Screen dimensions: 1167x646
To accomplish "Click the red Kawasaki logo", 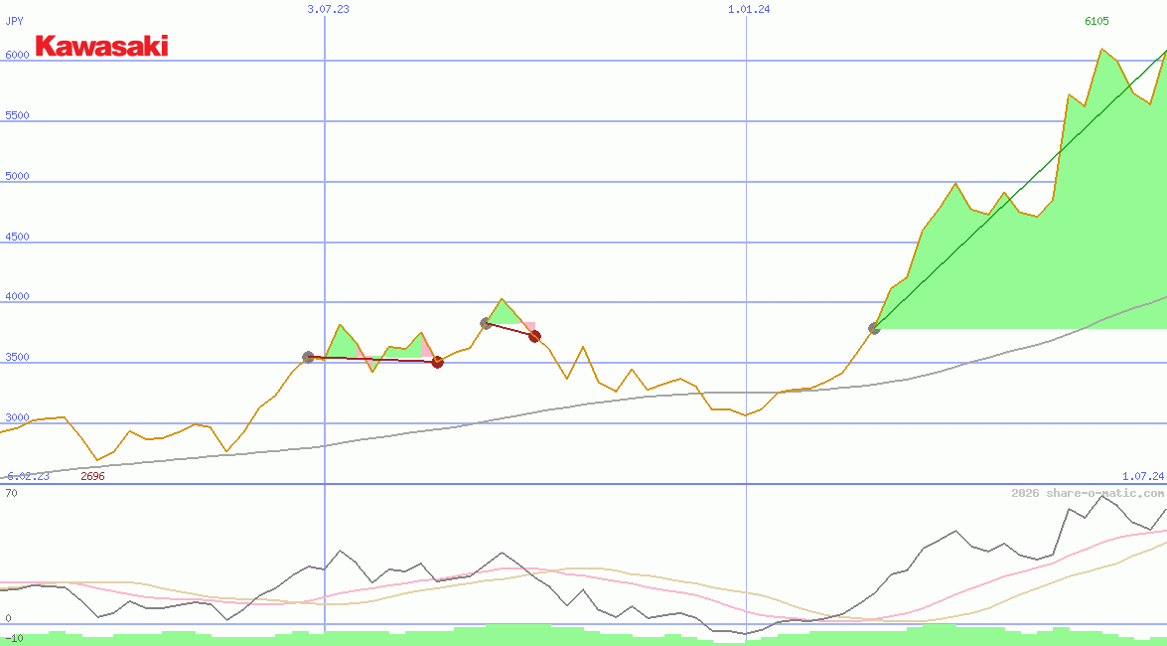I will click(102, 47).
